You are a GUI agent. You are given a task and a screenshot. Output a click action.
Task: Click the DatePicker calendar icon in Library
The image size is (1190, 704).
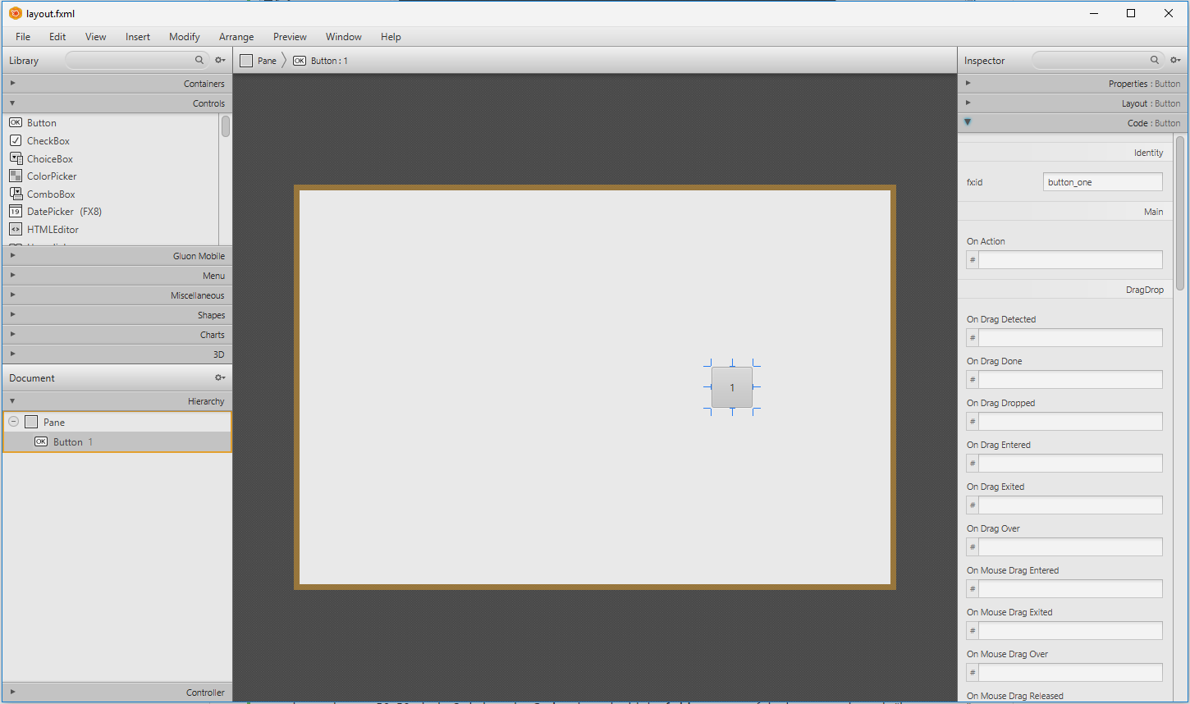[16, 211]
